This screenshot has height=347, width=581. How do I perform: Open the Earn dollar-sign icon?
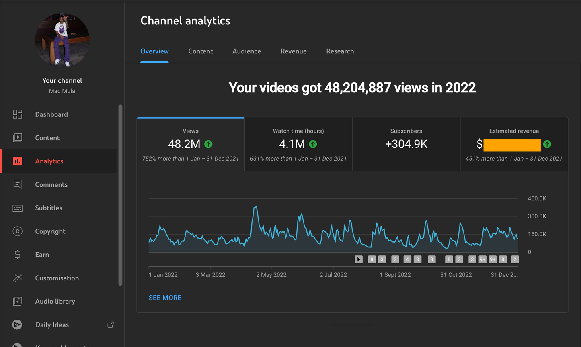point(17,255)
